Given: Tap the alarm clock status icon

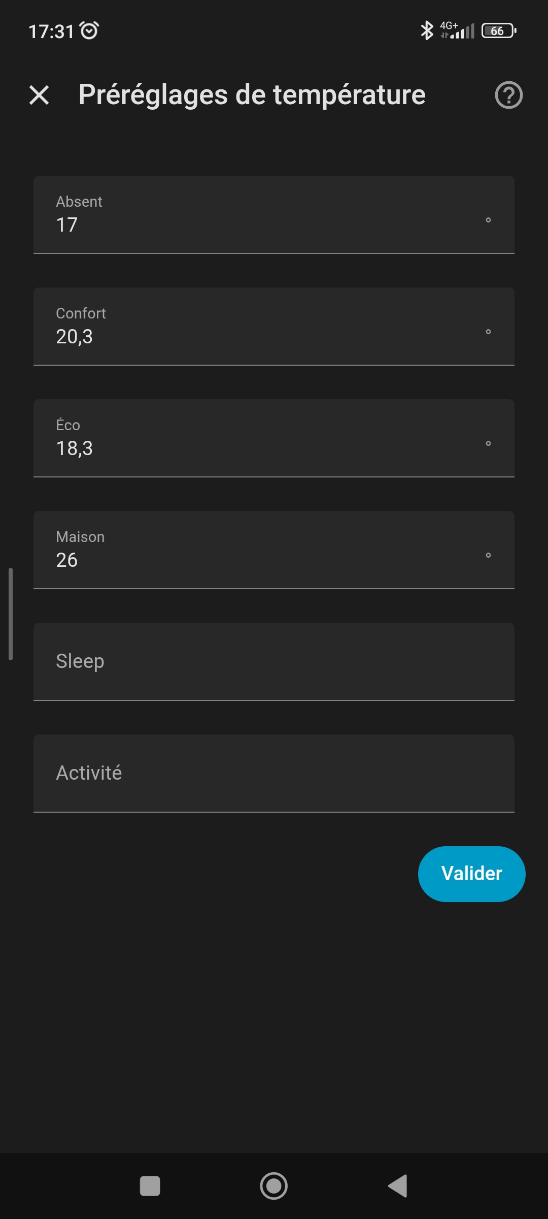Looking at the screenshot, I should tap(90, 30).
